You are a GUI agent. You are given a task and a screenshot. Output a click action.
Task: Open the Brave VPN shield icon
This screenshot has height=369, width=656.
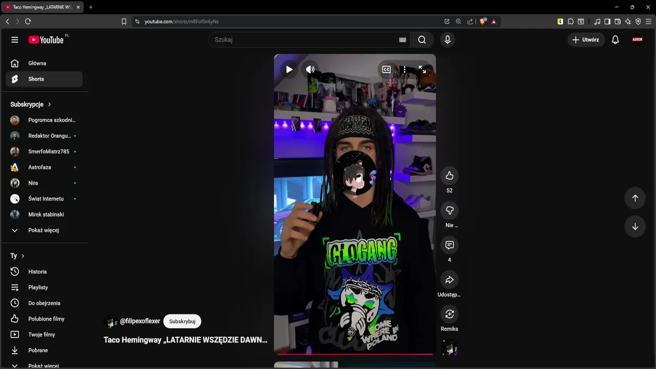click(x=638, y=22)
